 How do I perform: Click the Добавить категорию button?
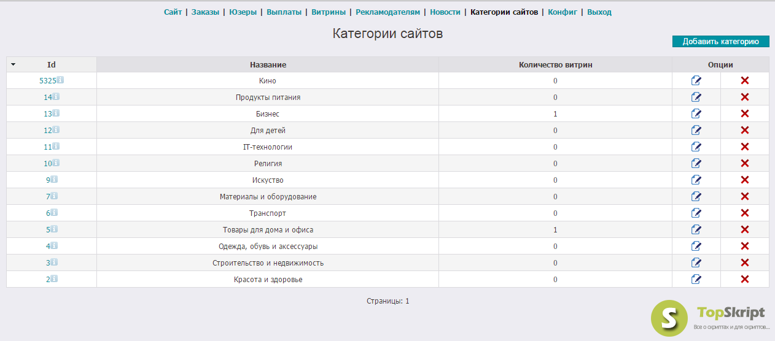click(x=721, y=41)
